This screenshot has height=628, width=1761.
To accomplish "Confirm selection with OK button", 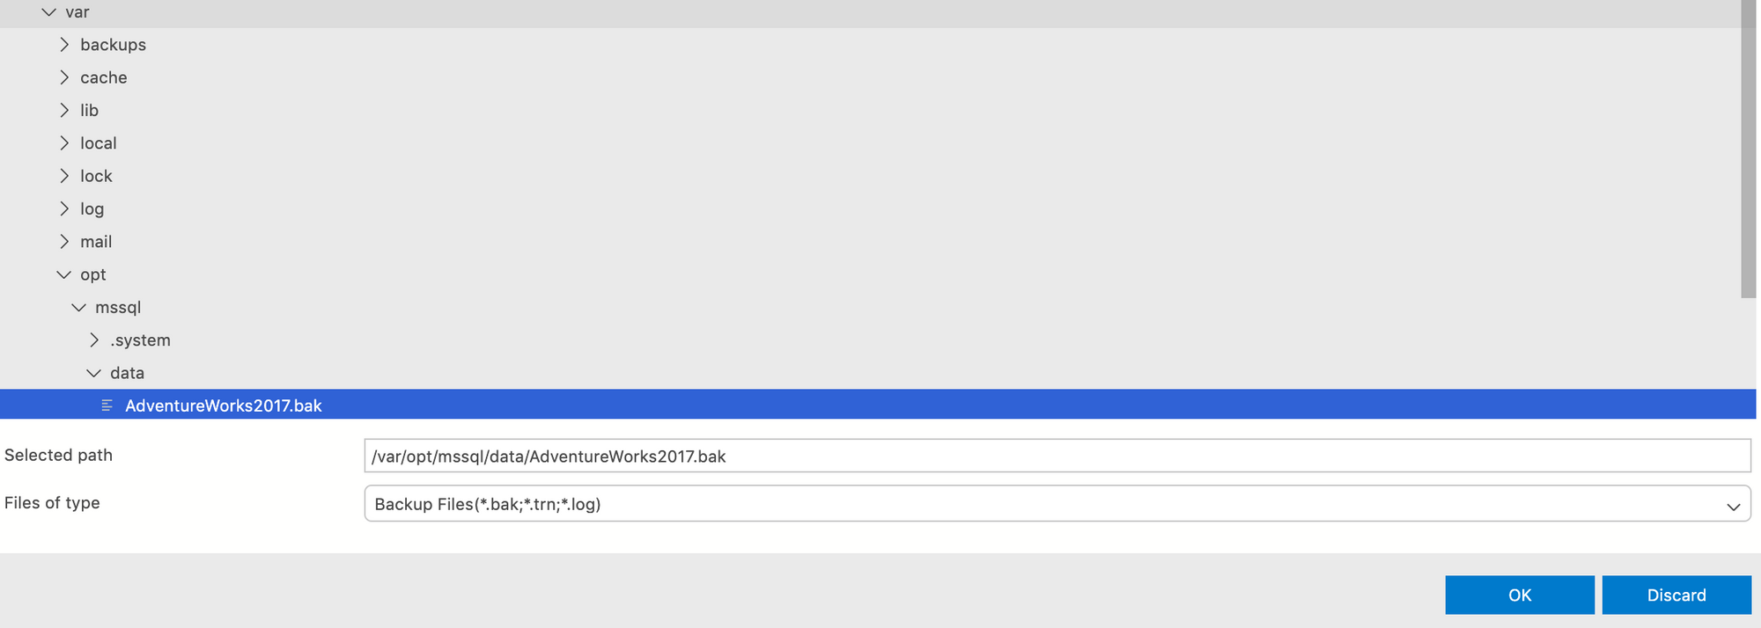I will (1520, 595).
